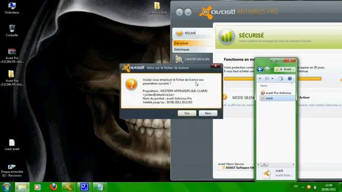Image resolution: width=342 pixels, height=192 pixels.
Task: Click the green SÉCURISÉ status icon
Action: 227,37
